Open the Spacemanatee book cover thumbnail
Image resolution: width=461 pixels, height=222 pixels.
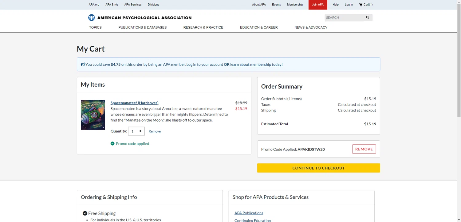[93, 115]
